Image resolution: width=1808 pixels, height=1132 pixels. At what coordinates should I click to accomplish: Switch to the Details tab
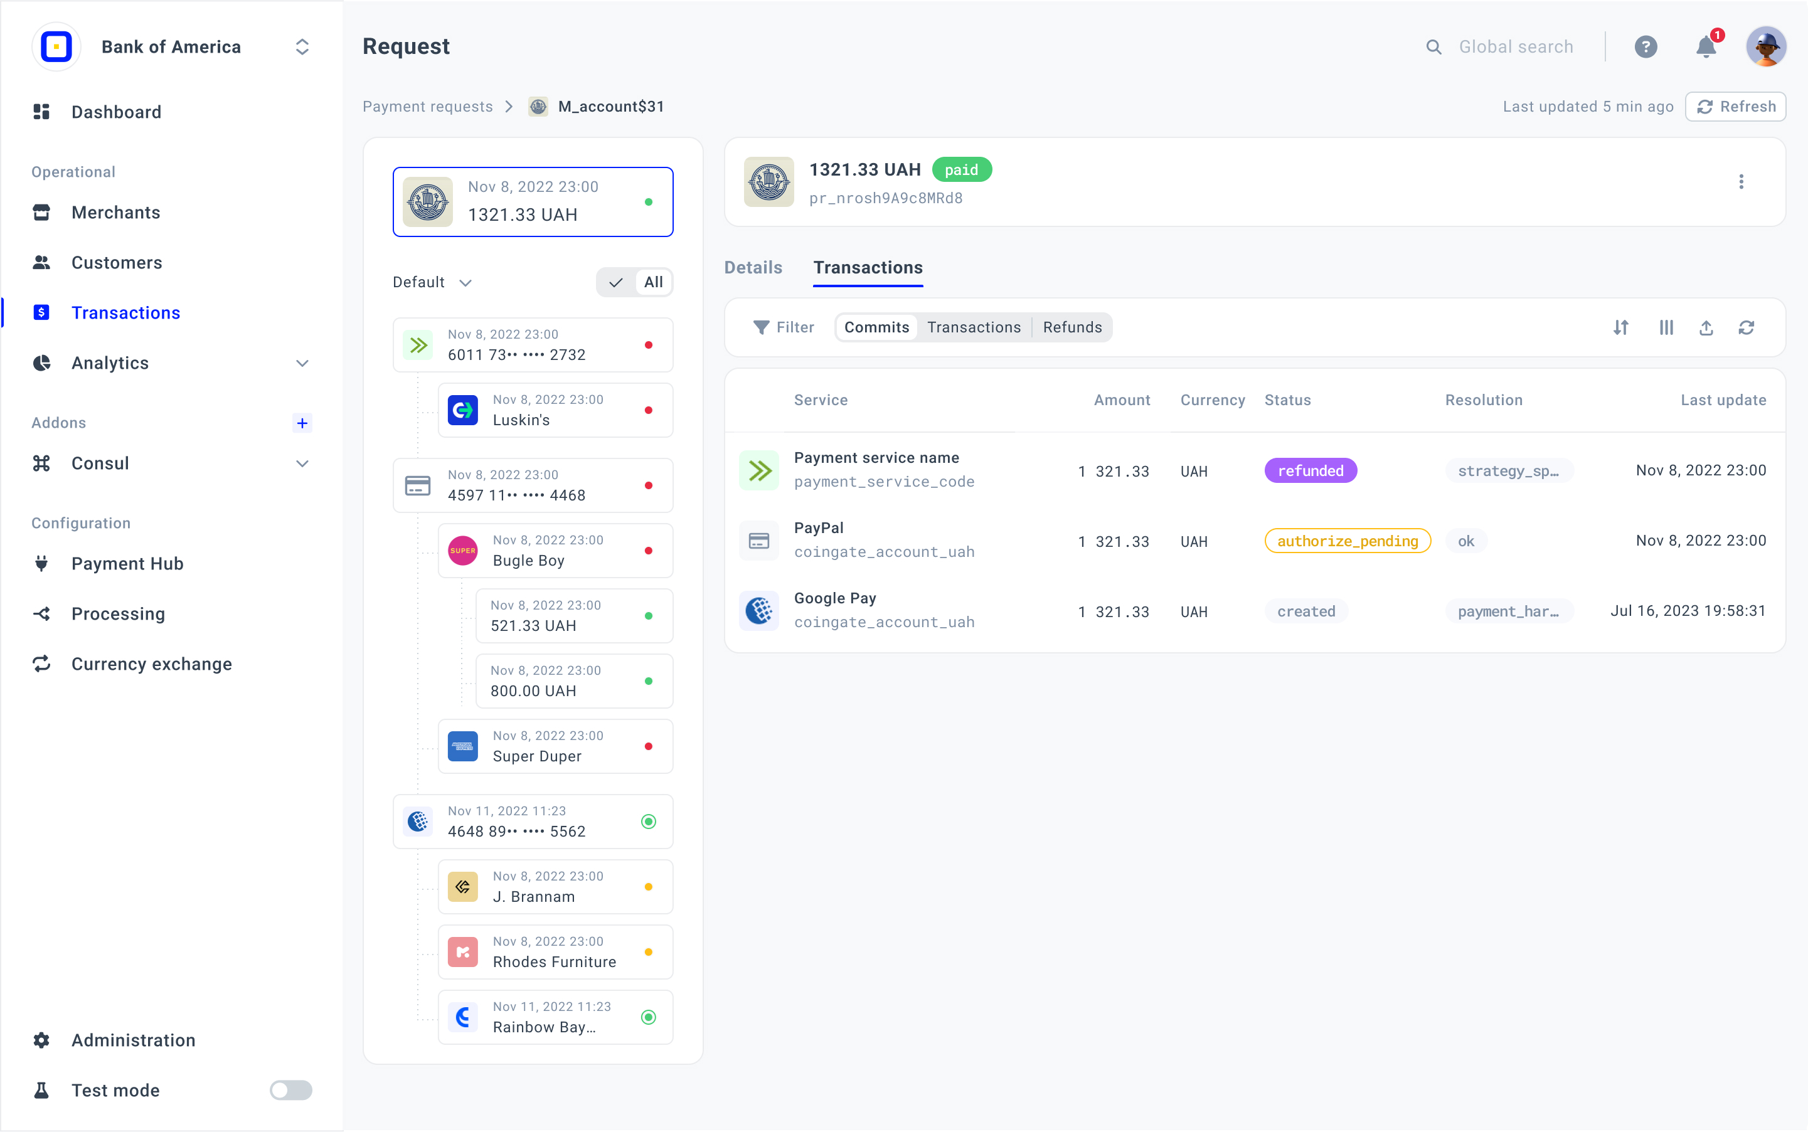click(753, 267)
